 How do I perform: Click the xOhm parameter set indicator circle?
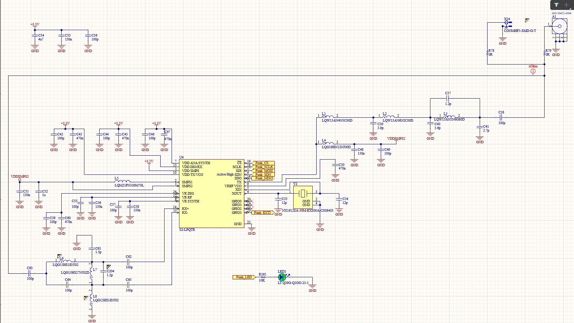pyautogui.click(x=532, y=71)
